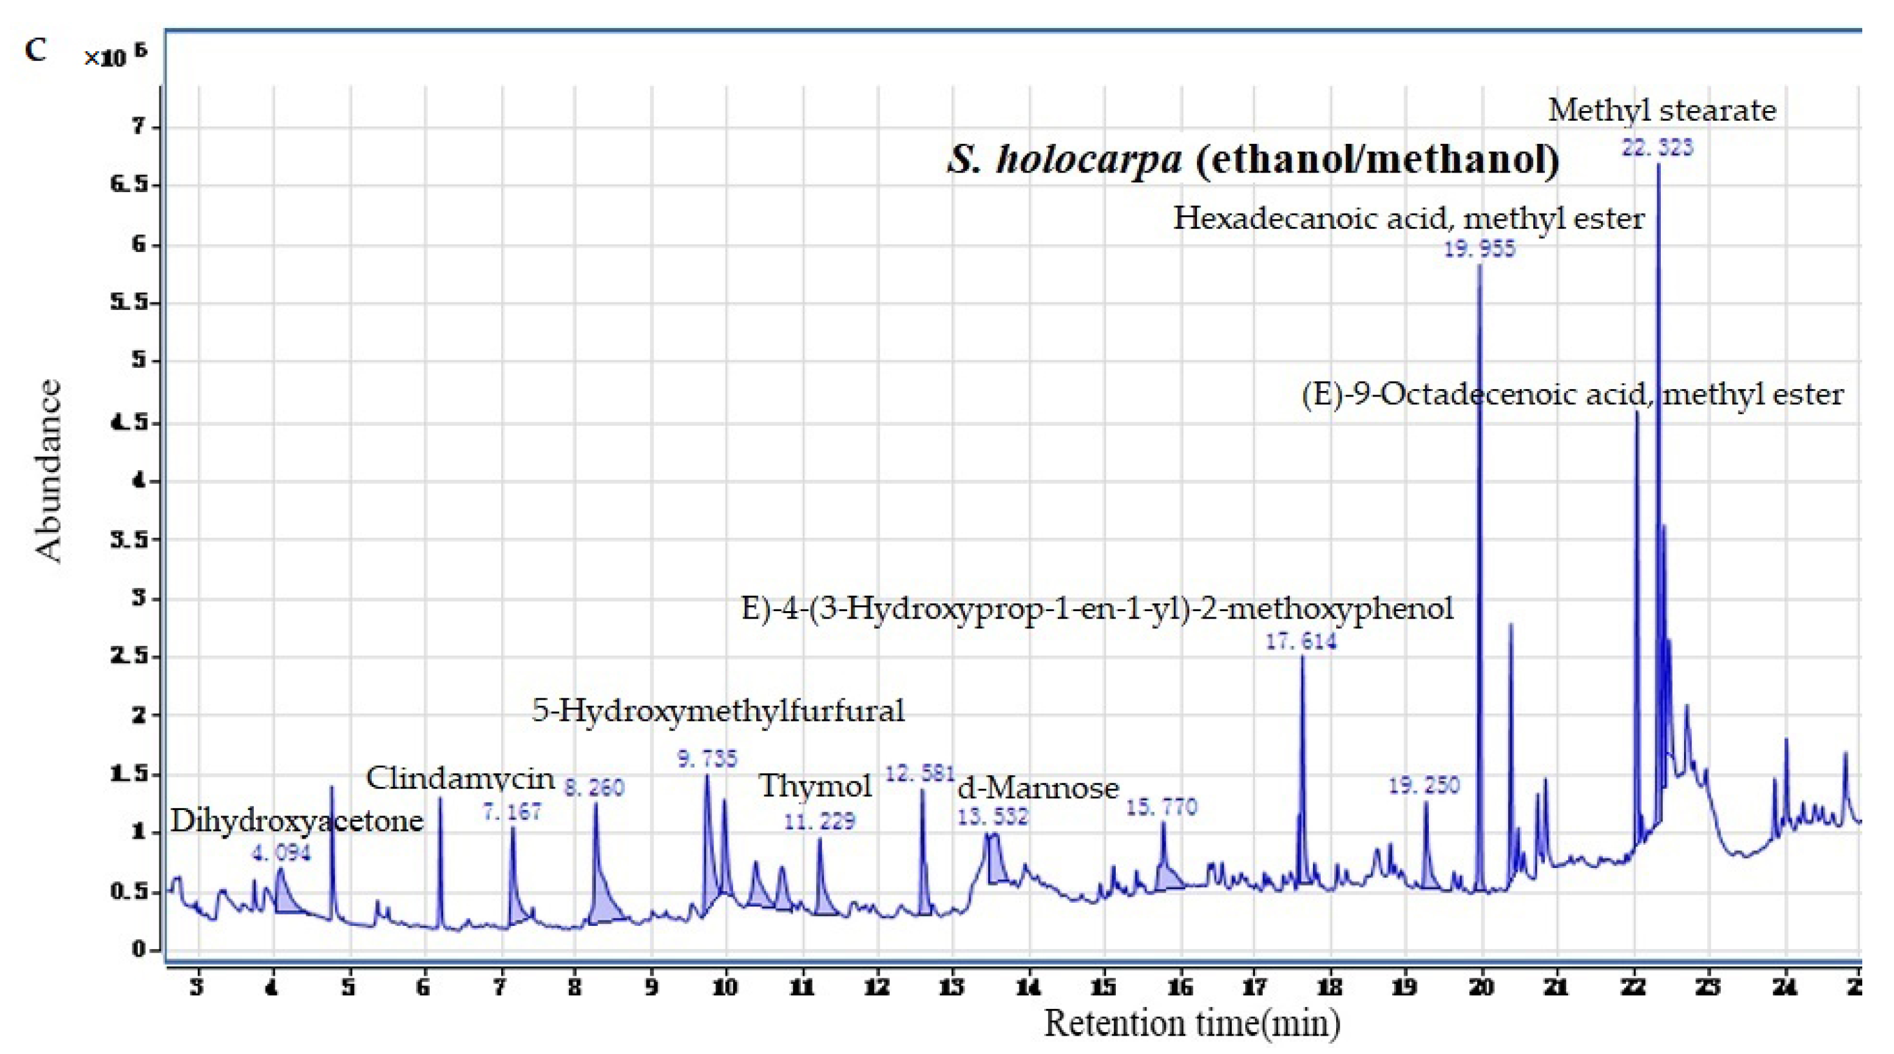
Task: Click the 2-methoxyphenol compound annotation
Action: [x=1097, y=608]
